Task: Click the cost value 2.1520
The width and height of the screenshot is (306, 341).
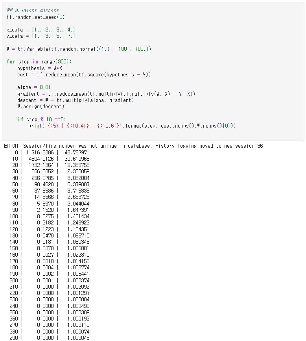Action: tap(45, 210)
